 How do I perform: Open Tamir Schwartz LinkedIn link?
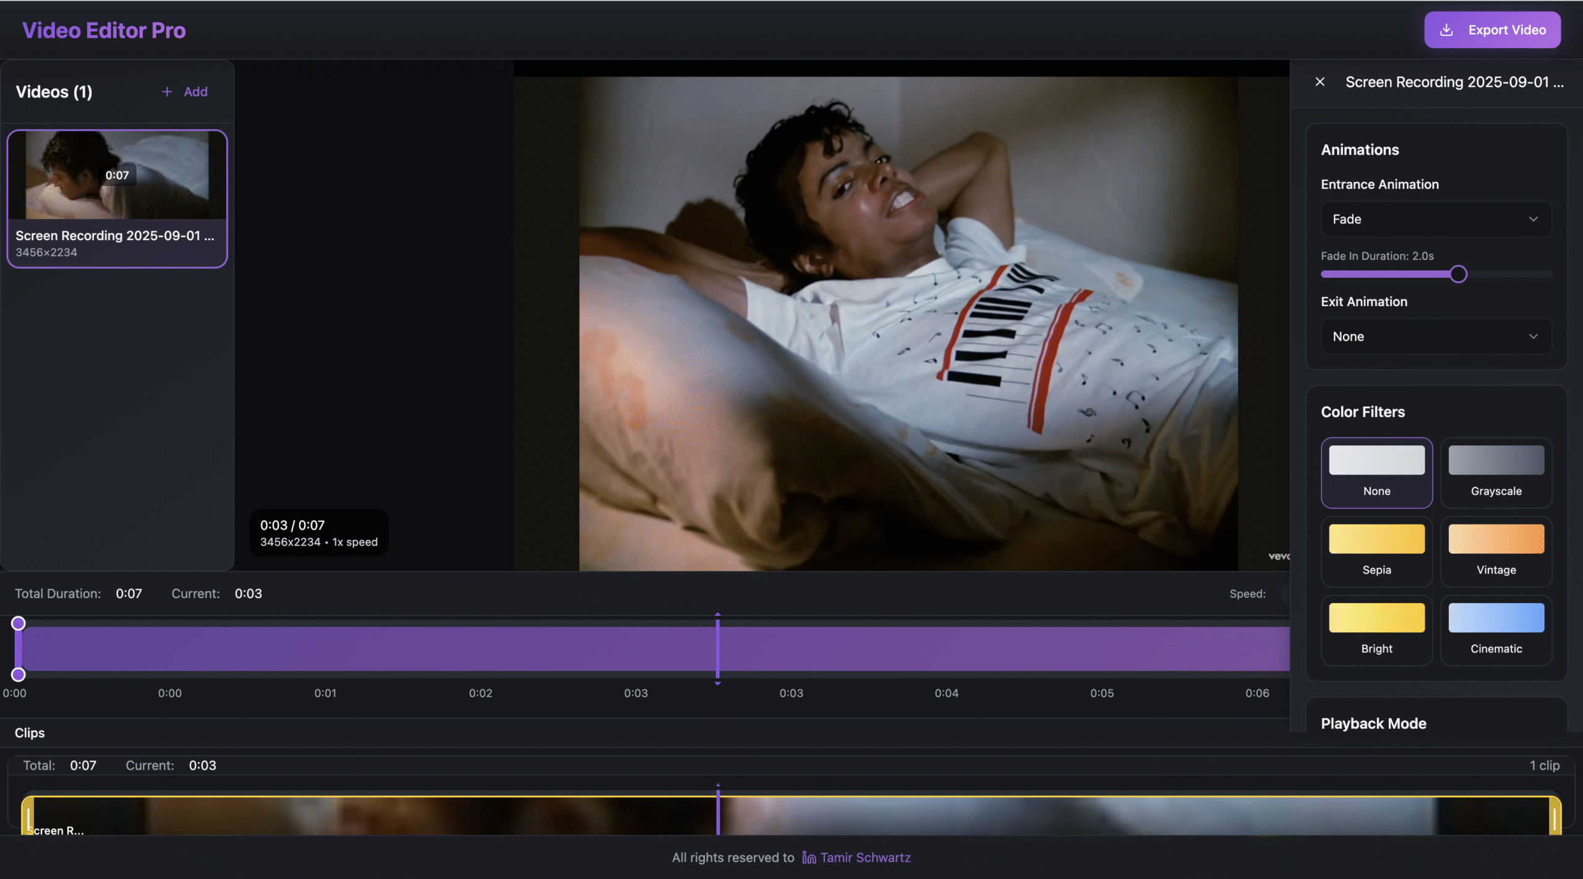865,857
